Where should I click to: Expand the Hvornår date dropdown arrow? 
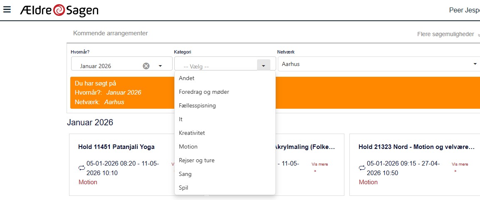click(x=160, y=66)
